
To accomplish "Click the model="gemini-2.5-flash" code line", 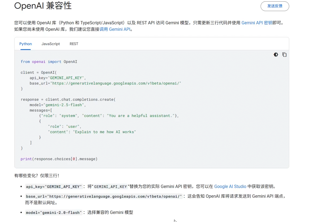I will point(58,105).
